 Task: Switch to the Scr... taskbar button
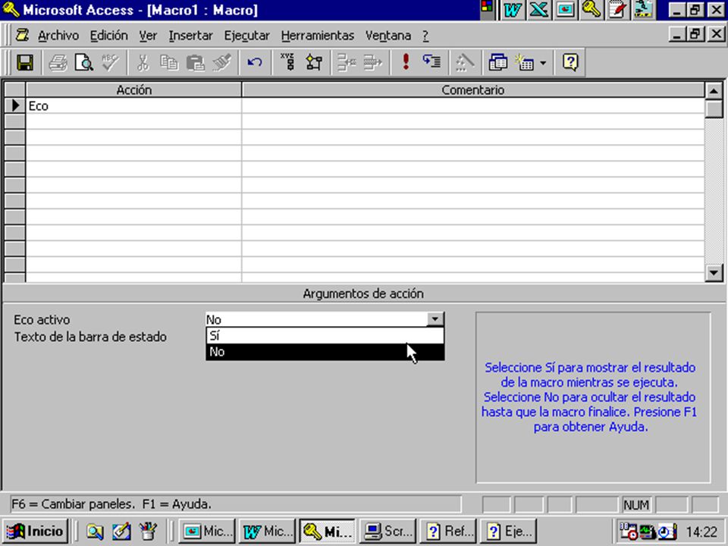[388, 531]
